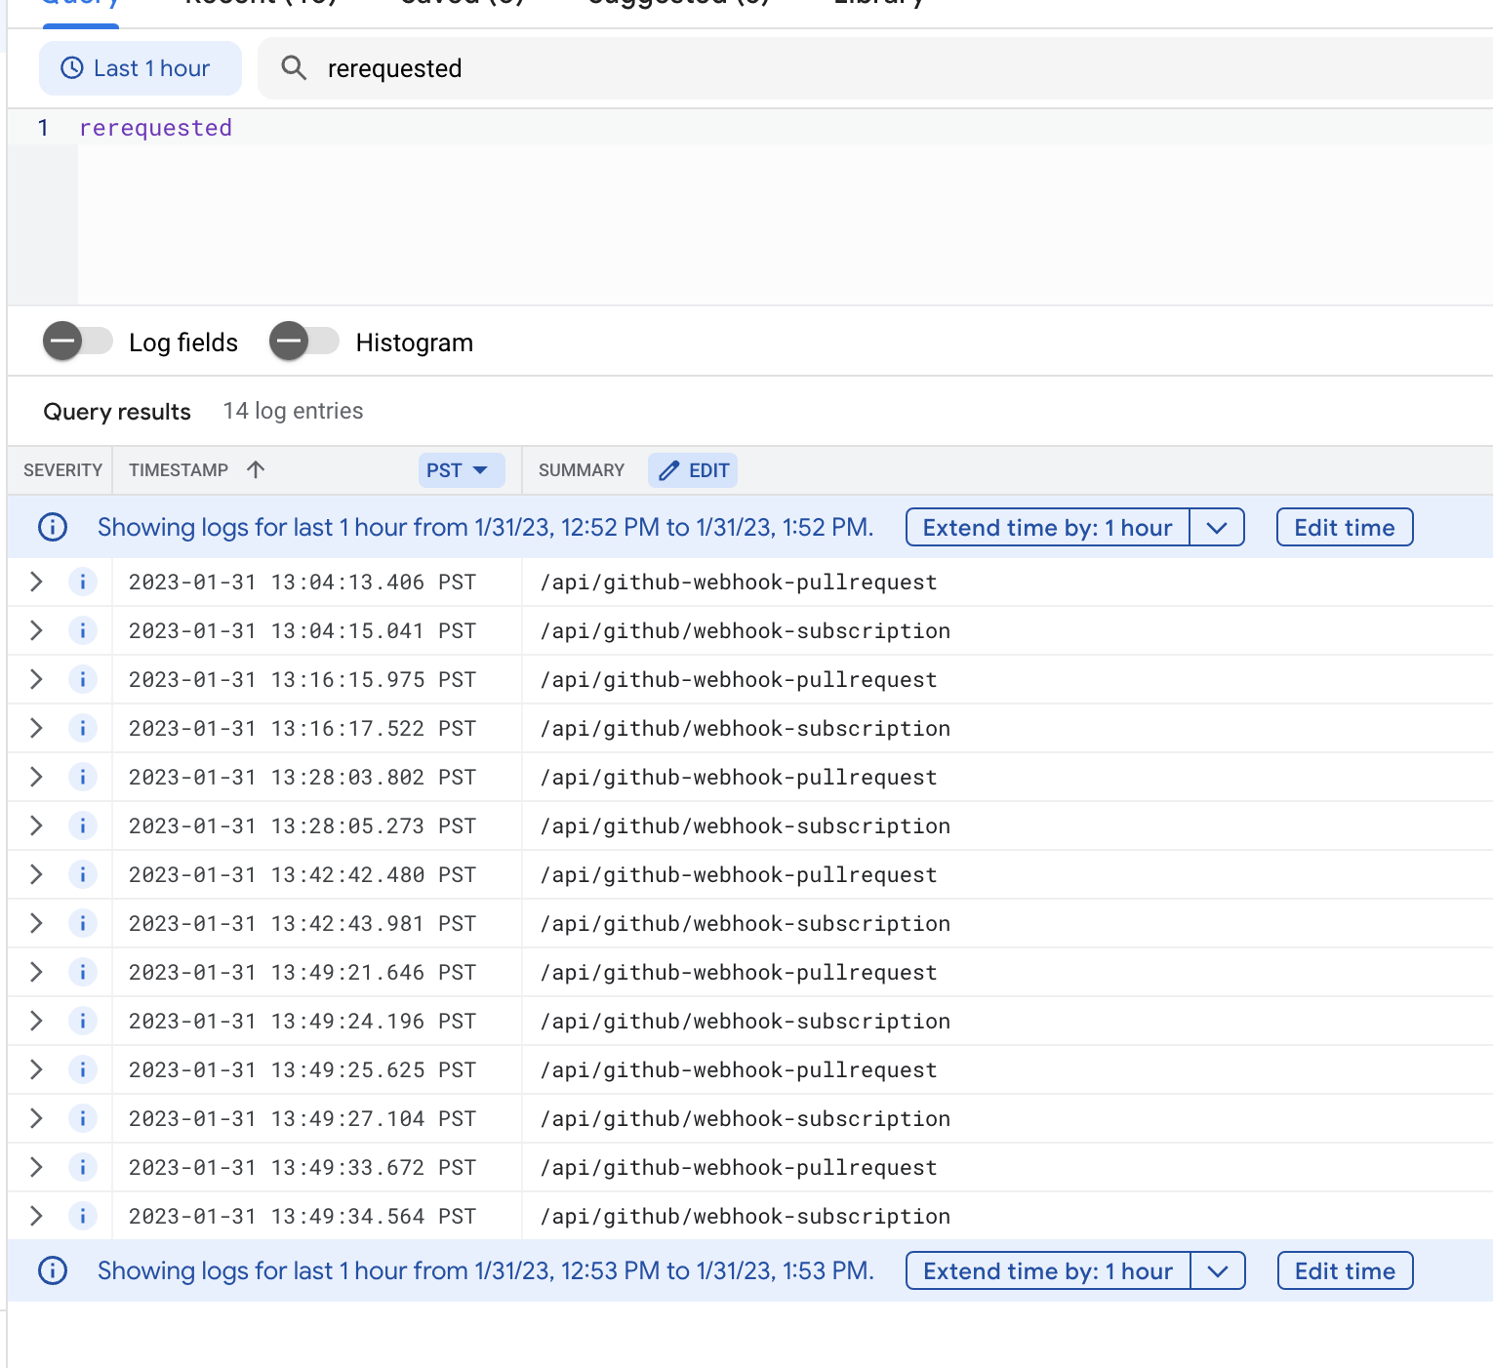Open the Library tab

[x=877, y=5]
